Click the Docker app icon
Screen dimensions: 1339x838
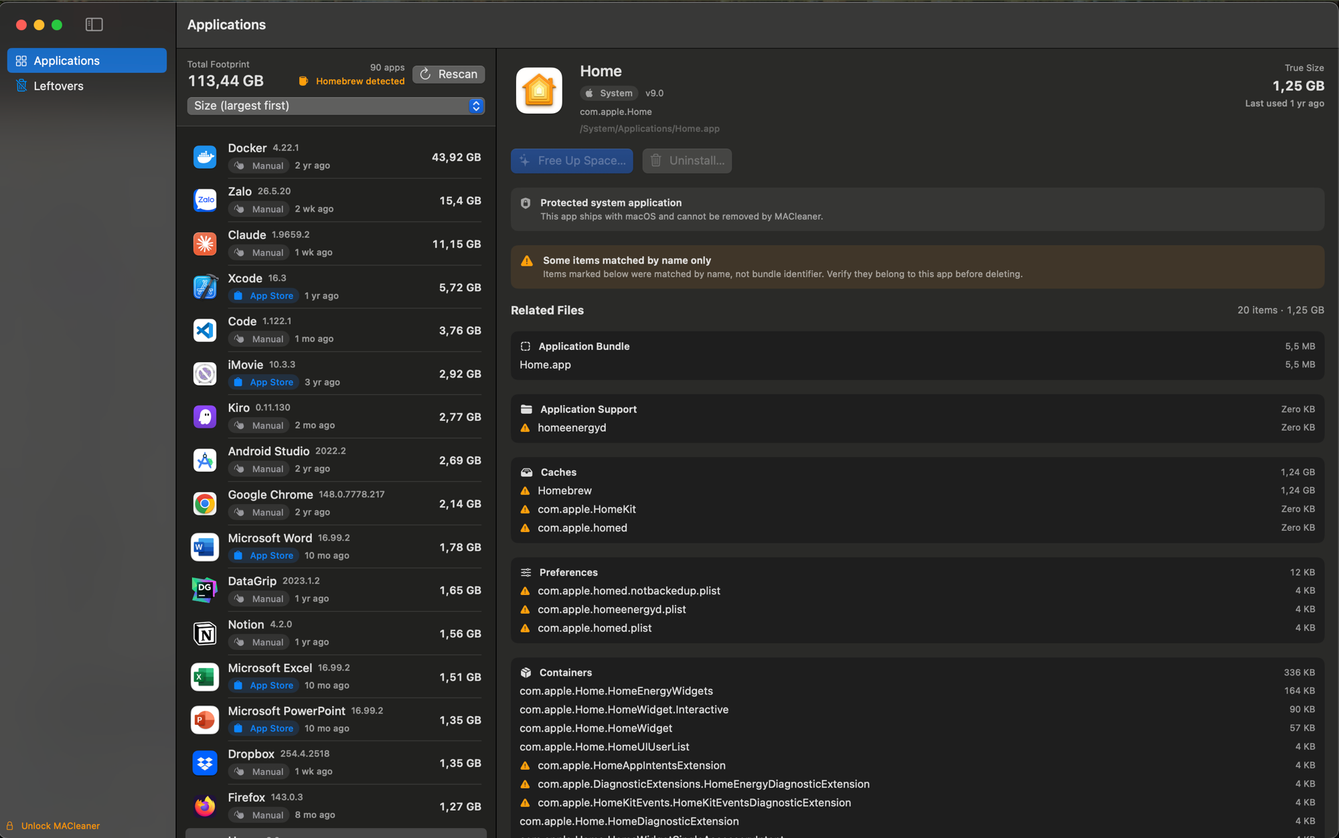coord(205,157)
